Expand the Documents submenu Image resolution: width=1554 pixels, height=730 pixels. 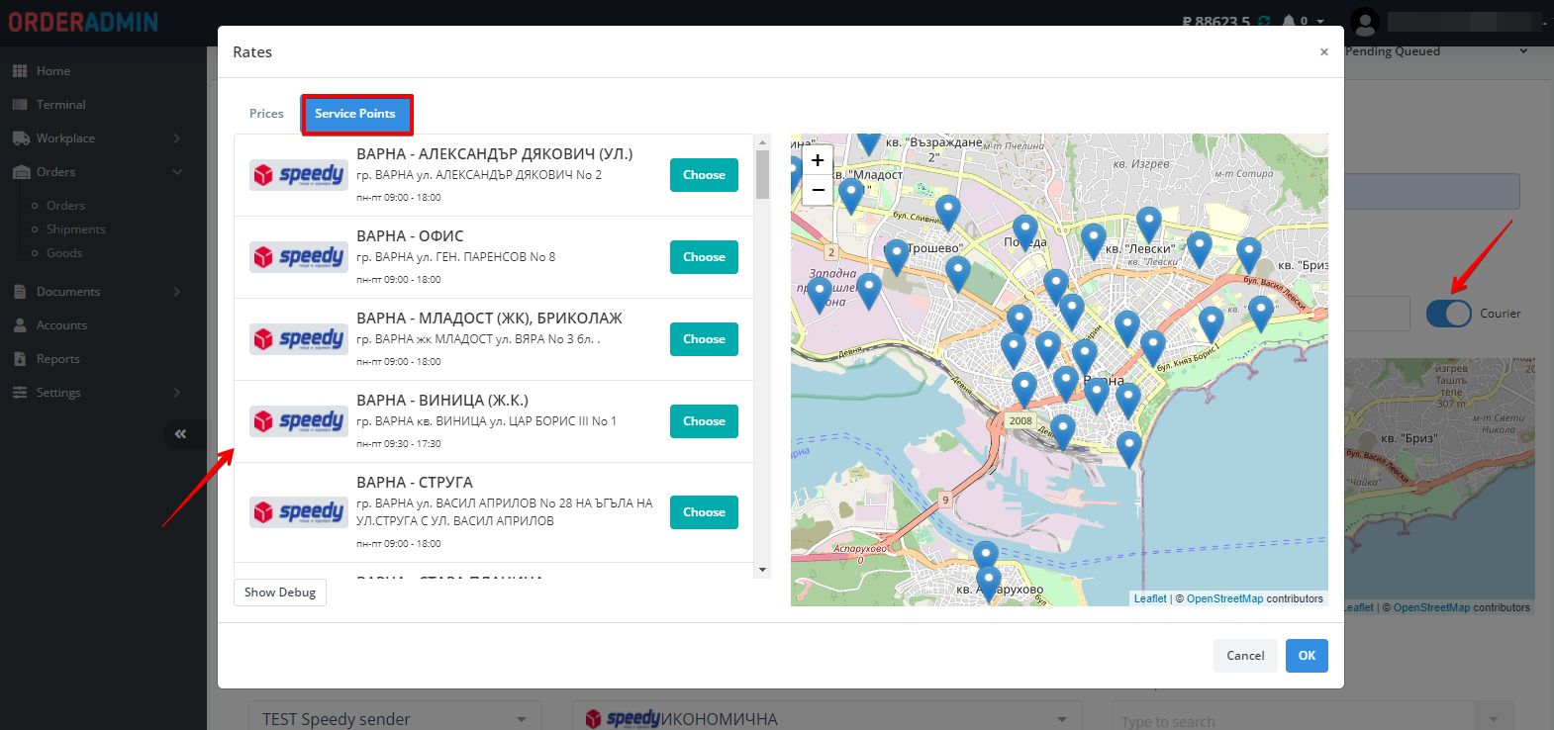(x=177, y=292)
